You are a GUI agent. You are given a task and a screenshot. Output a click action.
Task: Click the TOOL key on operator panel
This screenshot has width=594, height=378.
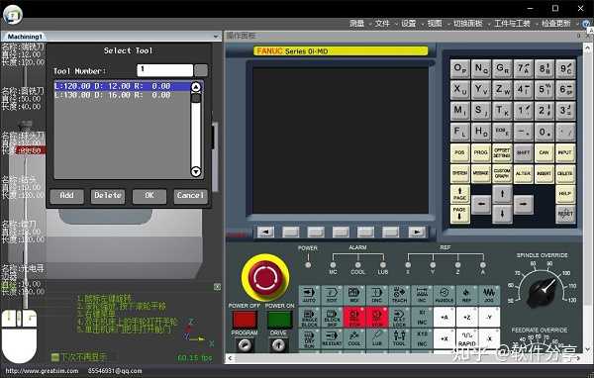point(399,338)
